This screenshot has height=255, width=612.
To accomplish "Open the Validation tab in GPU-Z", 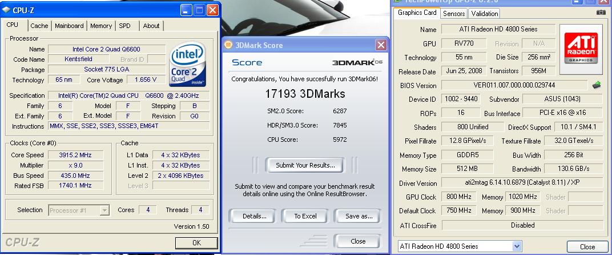I will pyautogui.click(x=484, y=13).
